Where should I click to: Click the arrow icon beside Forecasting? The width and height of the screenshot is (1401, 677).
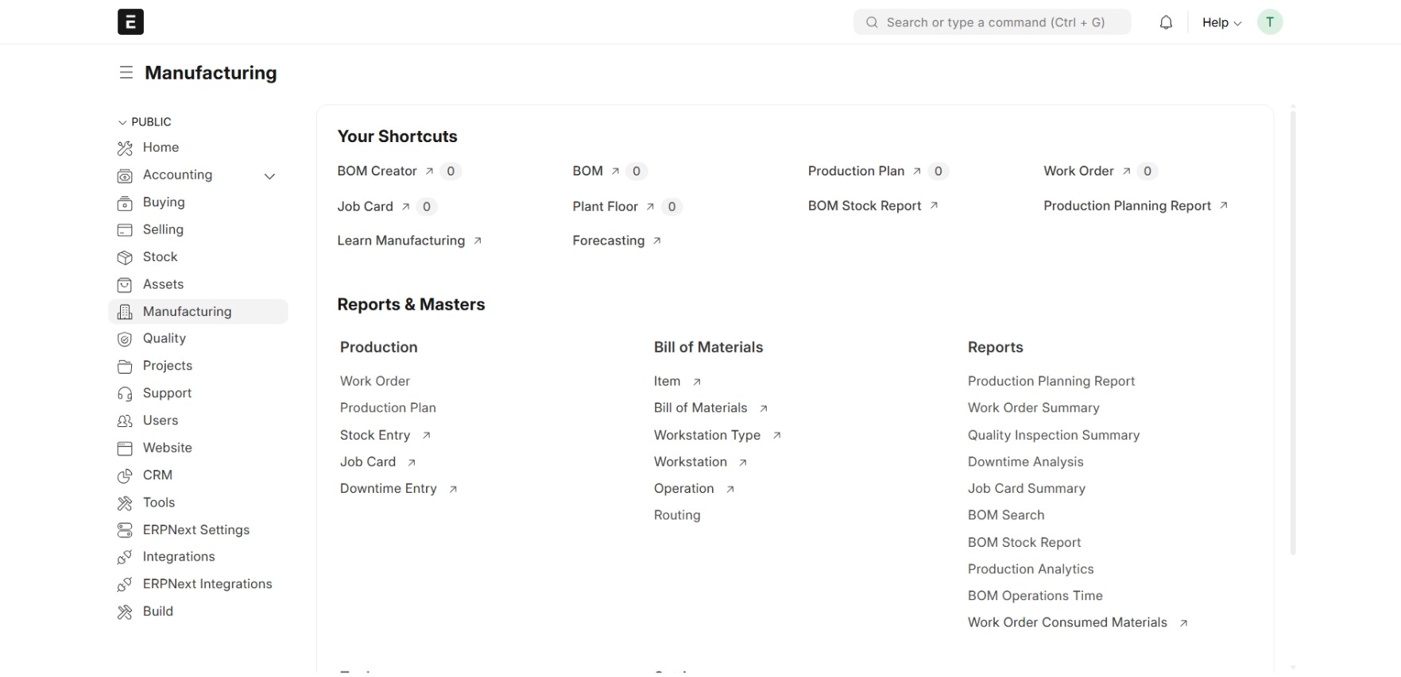click(x=657, y=241)
